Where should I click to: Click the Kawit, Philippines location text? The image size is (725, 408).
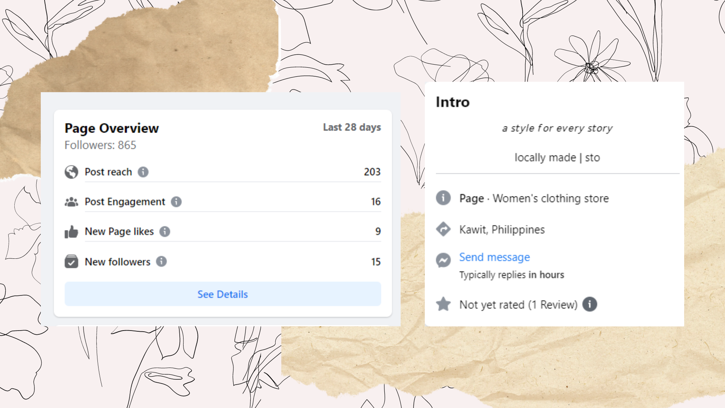coord(502,230)
